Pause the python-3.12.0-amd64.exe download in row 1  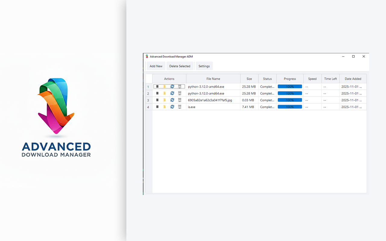pos(157,86)
